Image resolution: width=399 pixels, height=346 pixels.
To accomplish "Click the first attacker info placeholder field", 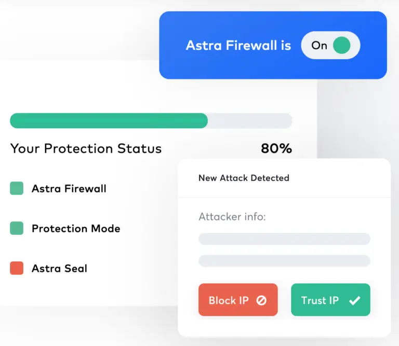I will [284, 239].
